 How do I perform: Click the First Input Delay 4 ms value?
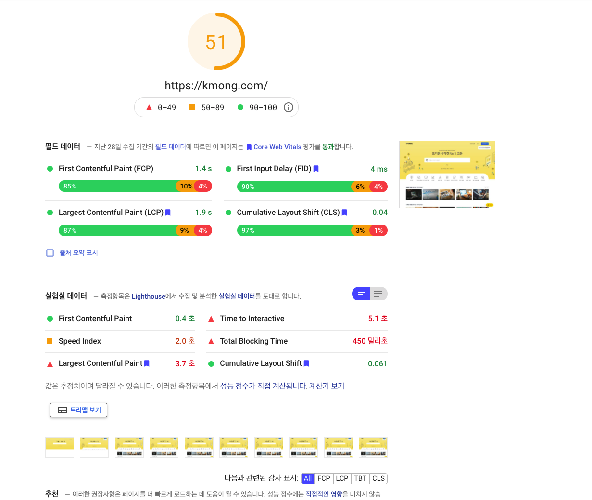tap(379, 169)
